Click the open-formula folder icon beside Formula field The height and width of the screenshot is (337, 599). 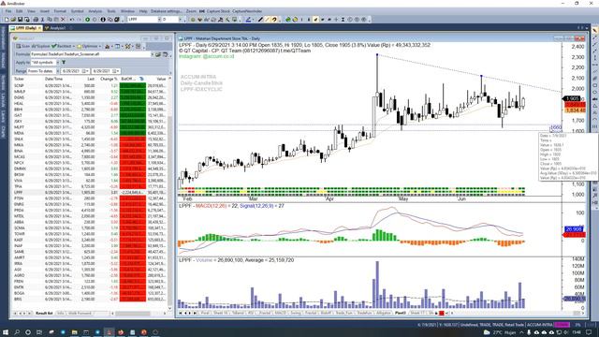[158, 54]
